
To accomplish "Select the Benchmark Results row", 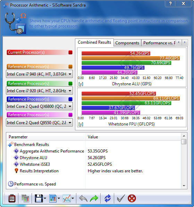I will click(x=32, y=145).
